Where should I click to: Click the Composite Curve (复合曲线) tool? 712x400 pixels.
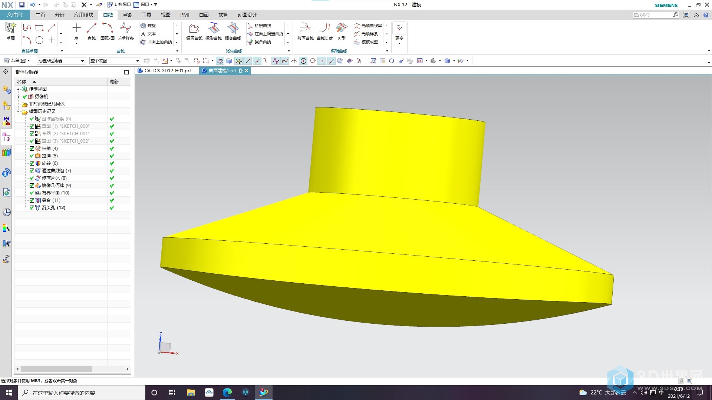pos(260,42)
